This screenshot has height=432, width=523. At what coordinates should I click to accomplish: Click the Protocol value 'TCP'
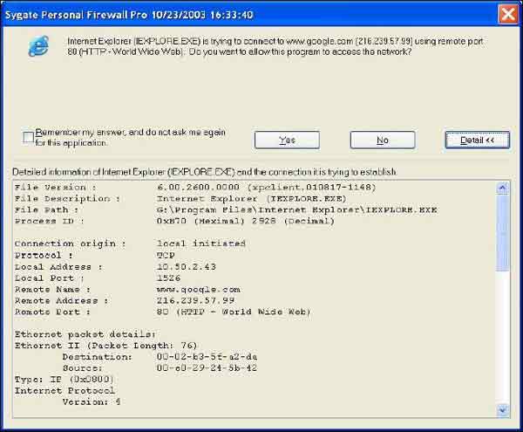coord(166,255)
